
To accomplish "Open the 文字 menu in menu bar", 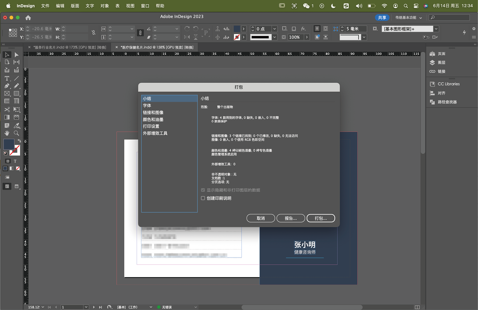I will [90, 6].
